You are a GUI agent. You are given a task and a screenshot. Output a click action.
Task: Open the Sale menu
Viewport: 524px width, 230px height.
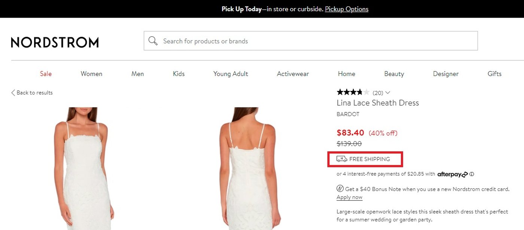(x=46, y=74)
